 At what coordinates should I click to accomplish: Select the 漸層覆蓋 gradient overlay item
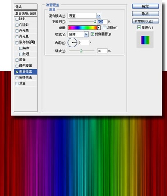(25, 72)
